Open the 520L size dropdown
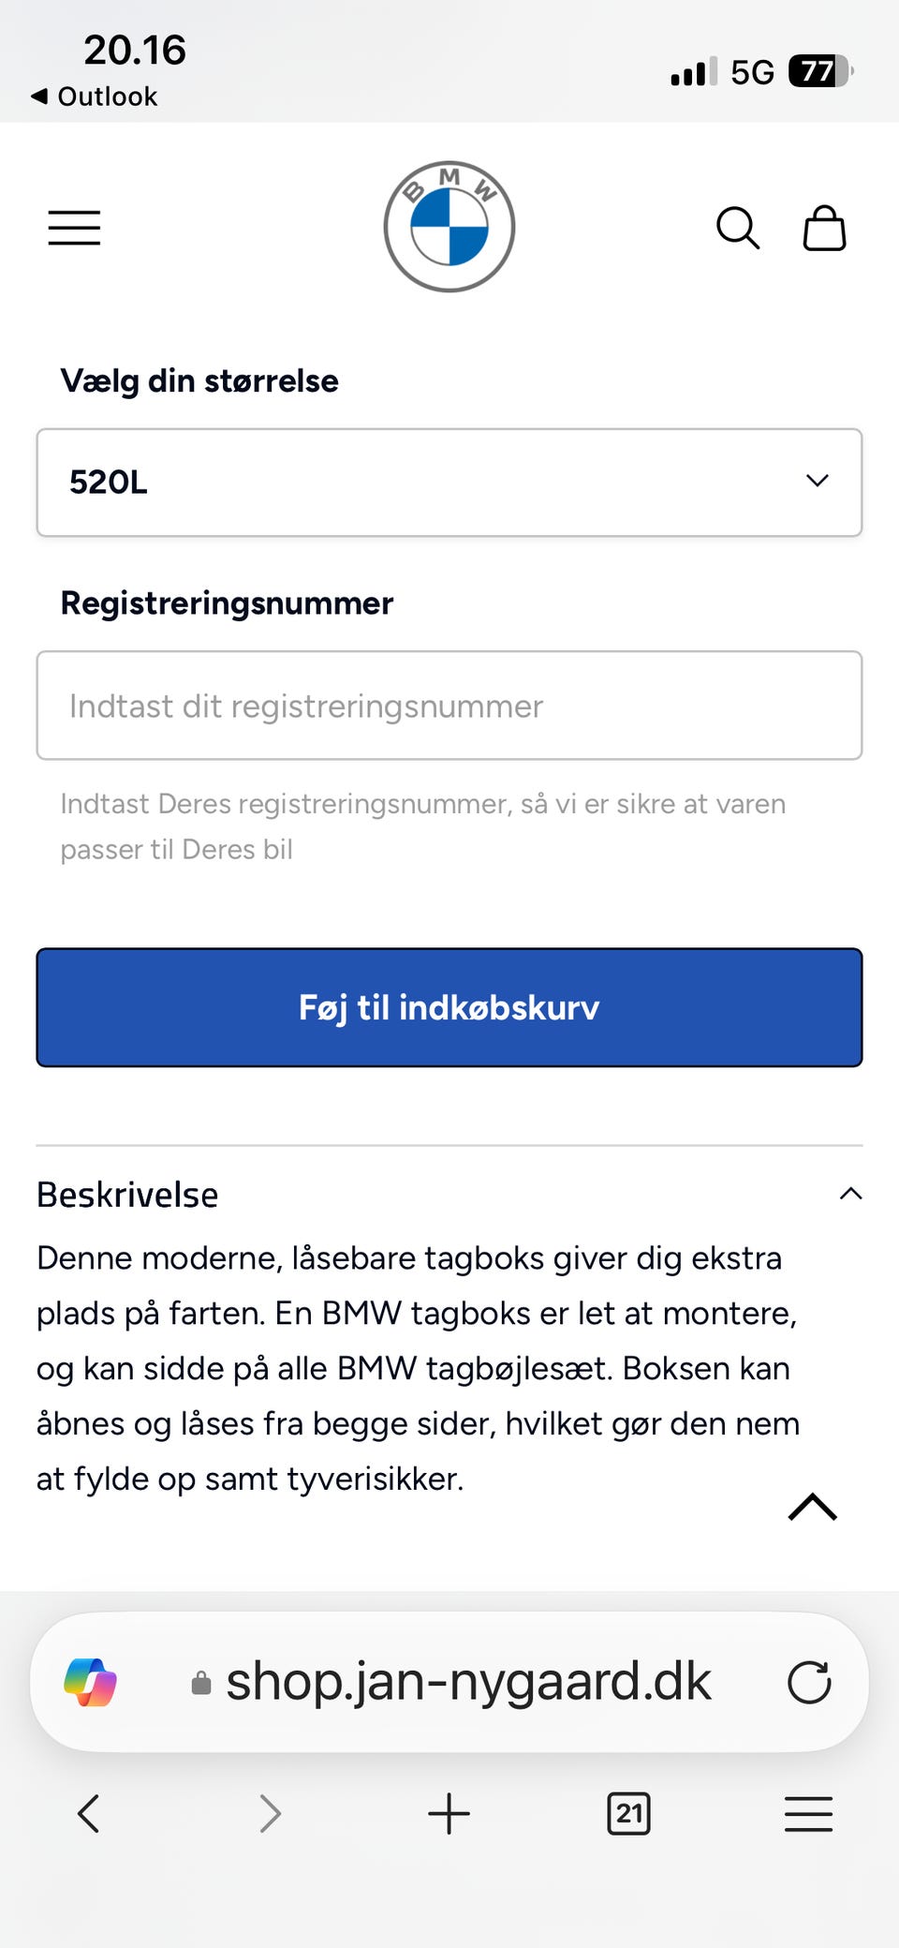 click(449, 483)
